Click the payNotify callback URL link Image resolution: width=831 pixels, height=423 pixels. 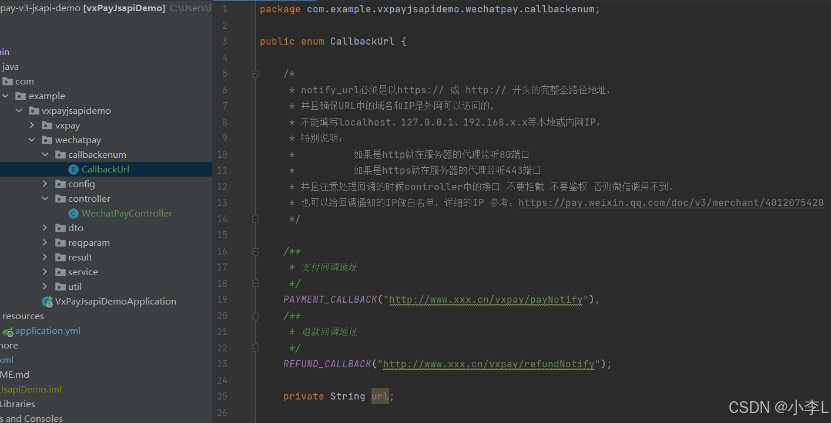coord(488,299)
